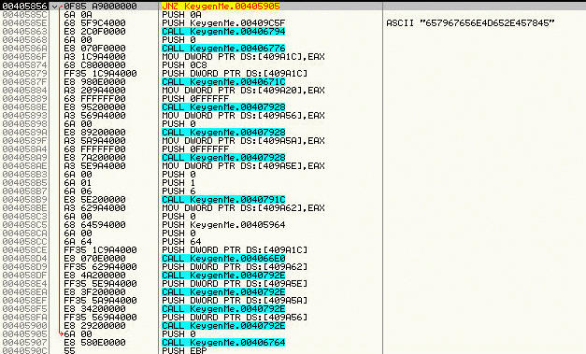Select hex bytes A3 209A4000
This screenshot has width=586, height=354.
[x=94, y=91]
